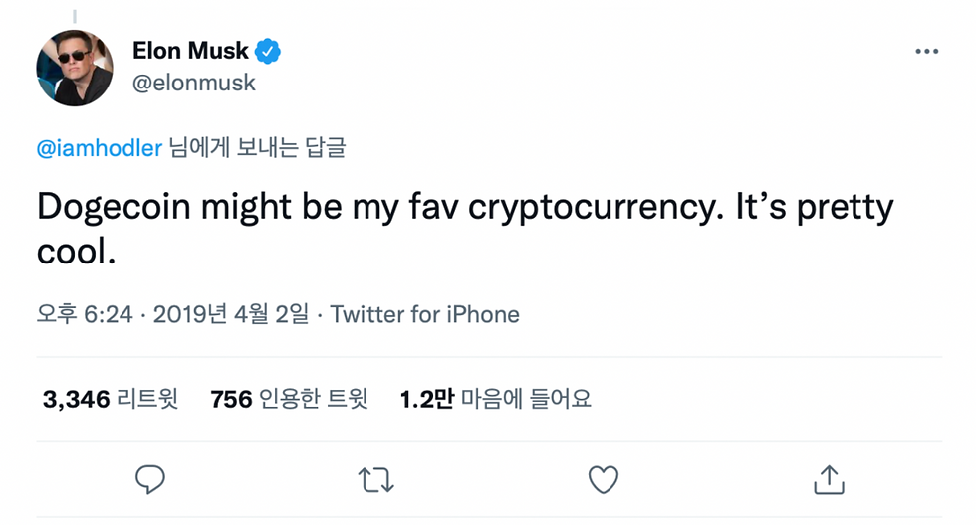The height and width of the screenshot is (525, 976).
Task: Click the 님에게 보내는 답글 label
Action: 256,148
